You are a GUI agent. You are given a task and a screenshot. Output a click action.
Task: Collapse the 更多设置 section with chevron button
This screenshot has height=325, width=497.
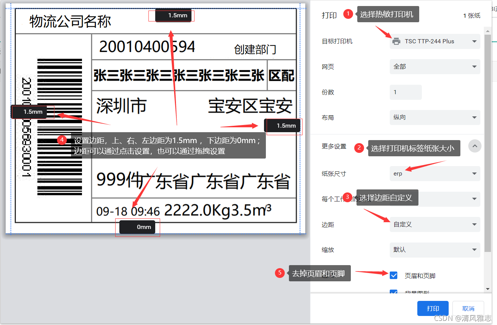[475, 146]
